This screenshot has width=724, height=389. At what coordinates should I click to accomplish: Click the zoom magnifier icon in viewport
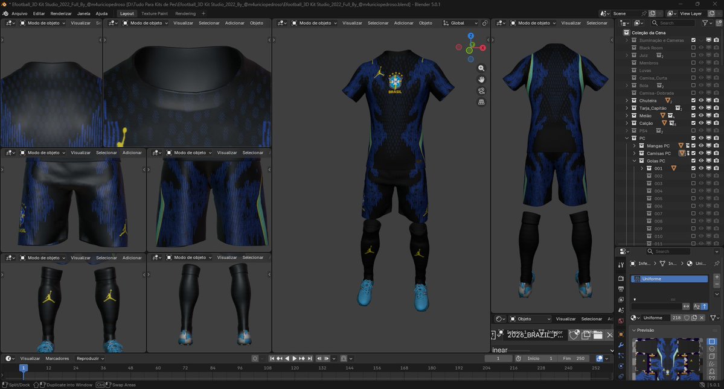coord(481,68)
